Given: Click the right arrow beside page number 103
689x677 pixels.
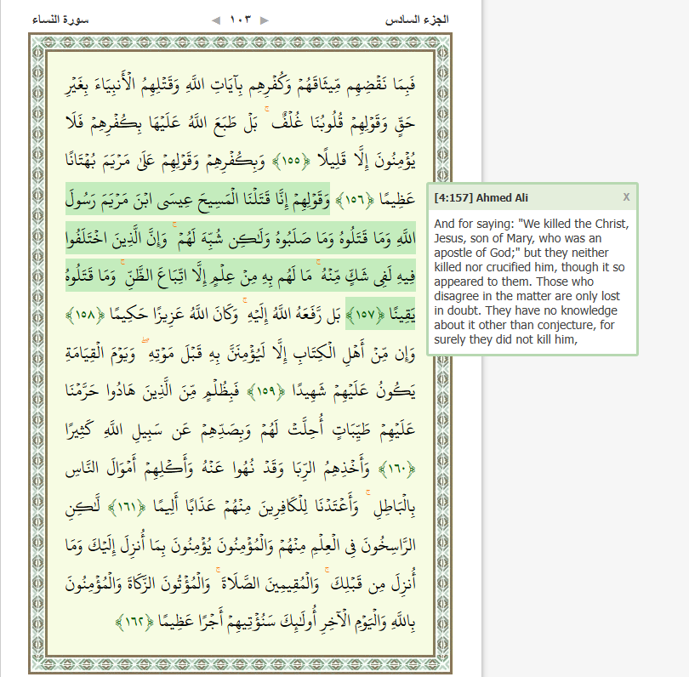Looking at the screenshot, I should point(265,20).
